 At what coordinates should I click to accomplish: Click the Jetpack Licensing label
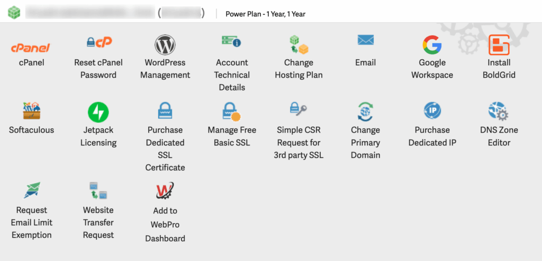click(98, 136)
